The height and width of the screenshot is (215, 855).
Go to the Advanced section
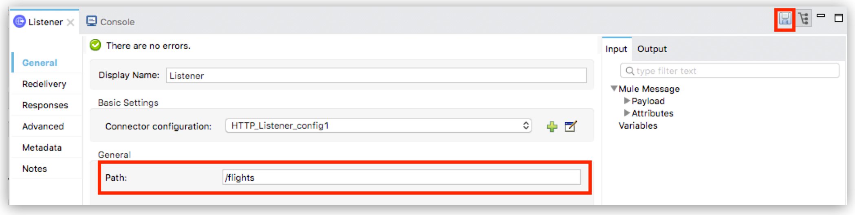click(x=43, y=127)
